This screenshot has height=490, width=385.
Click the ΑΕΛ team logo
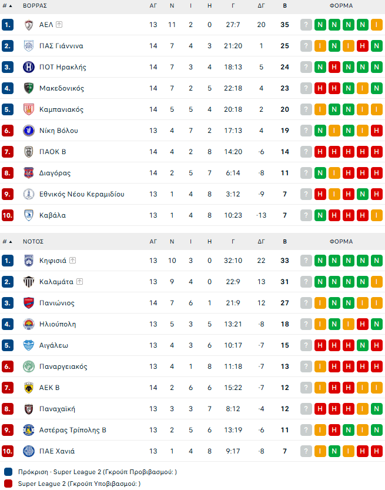point(28,25)
